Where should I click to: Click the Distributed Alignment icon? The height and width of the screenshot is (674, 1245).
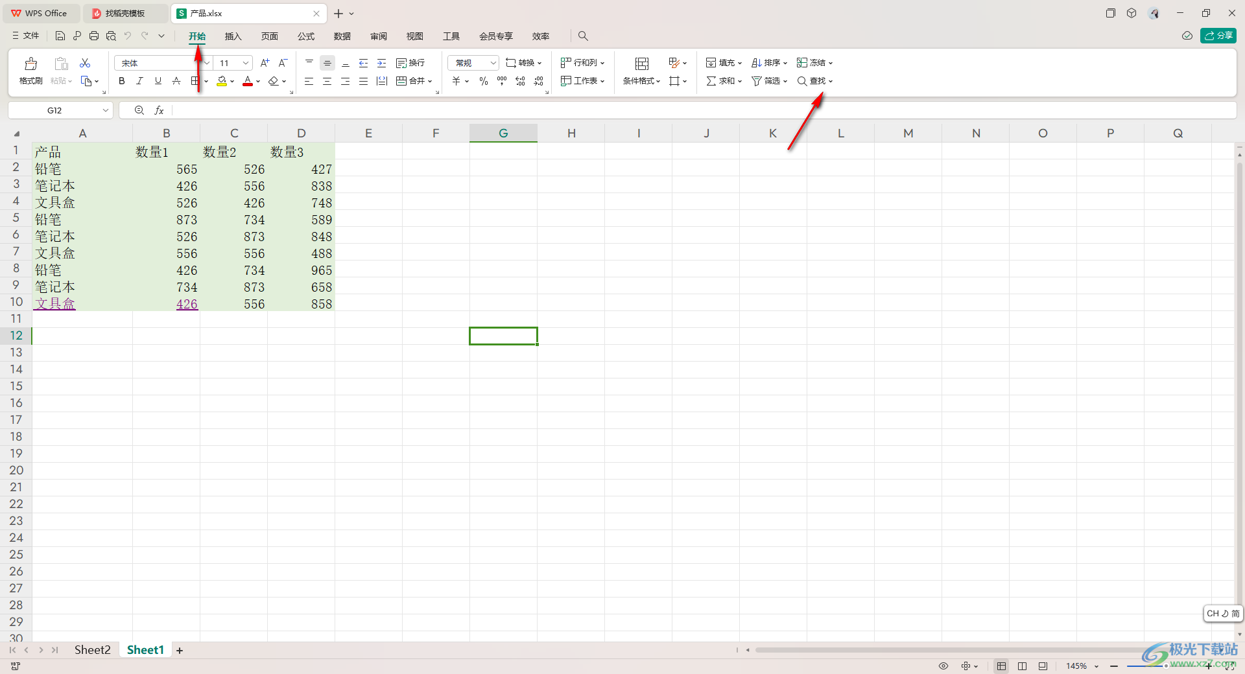pos(382,81)
